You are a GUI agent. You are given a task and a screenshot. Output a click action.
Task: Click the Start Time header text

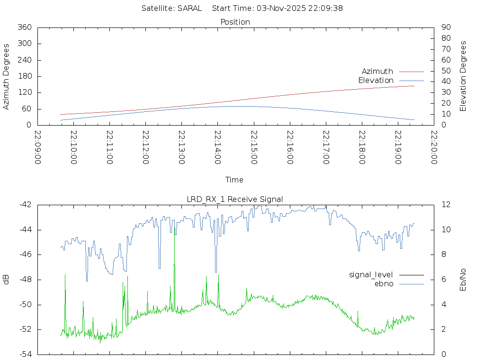click(278, 9)
